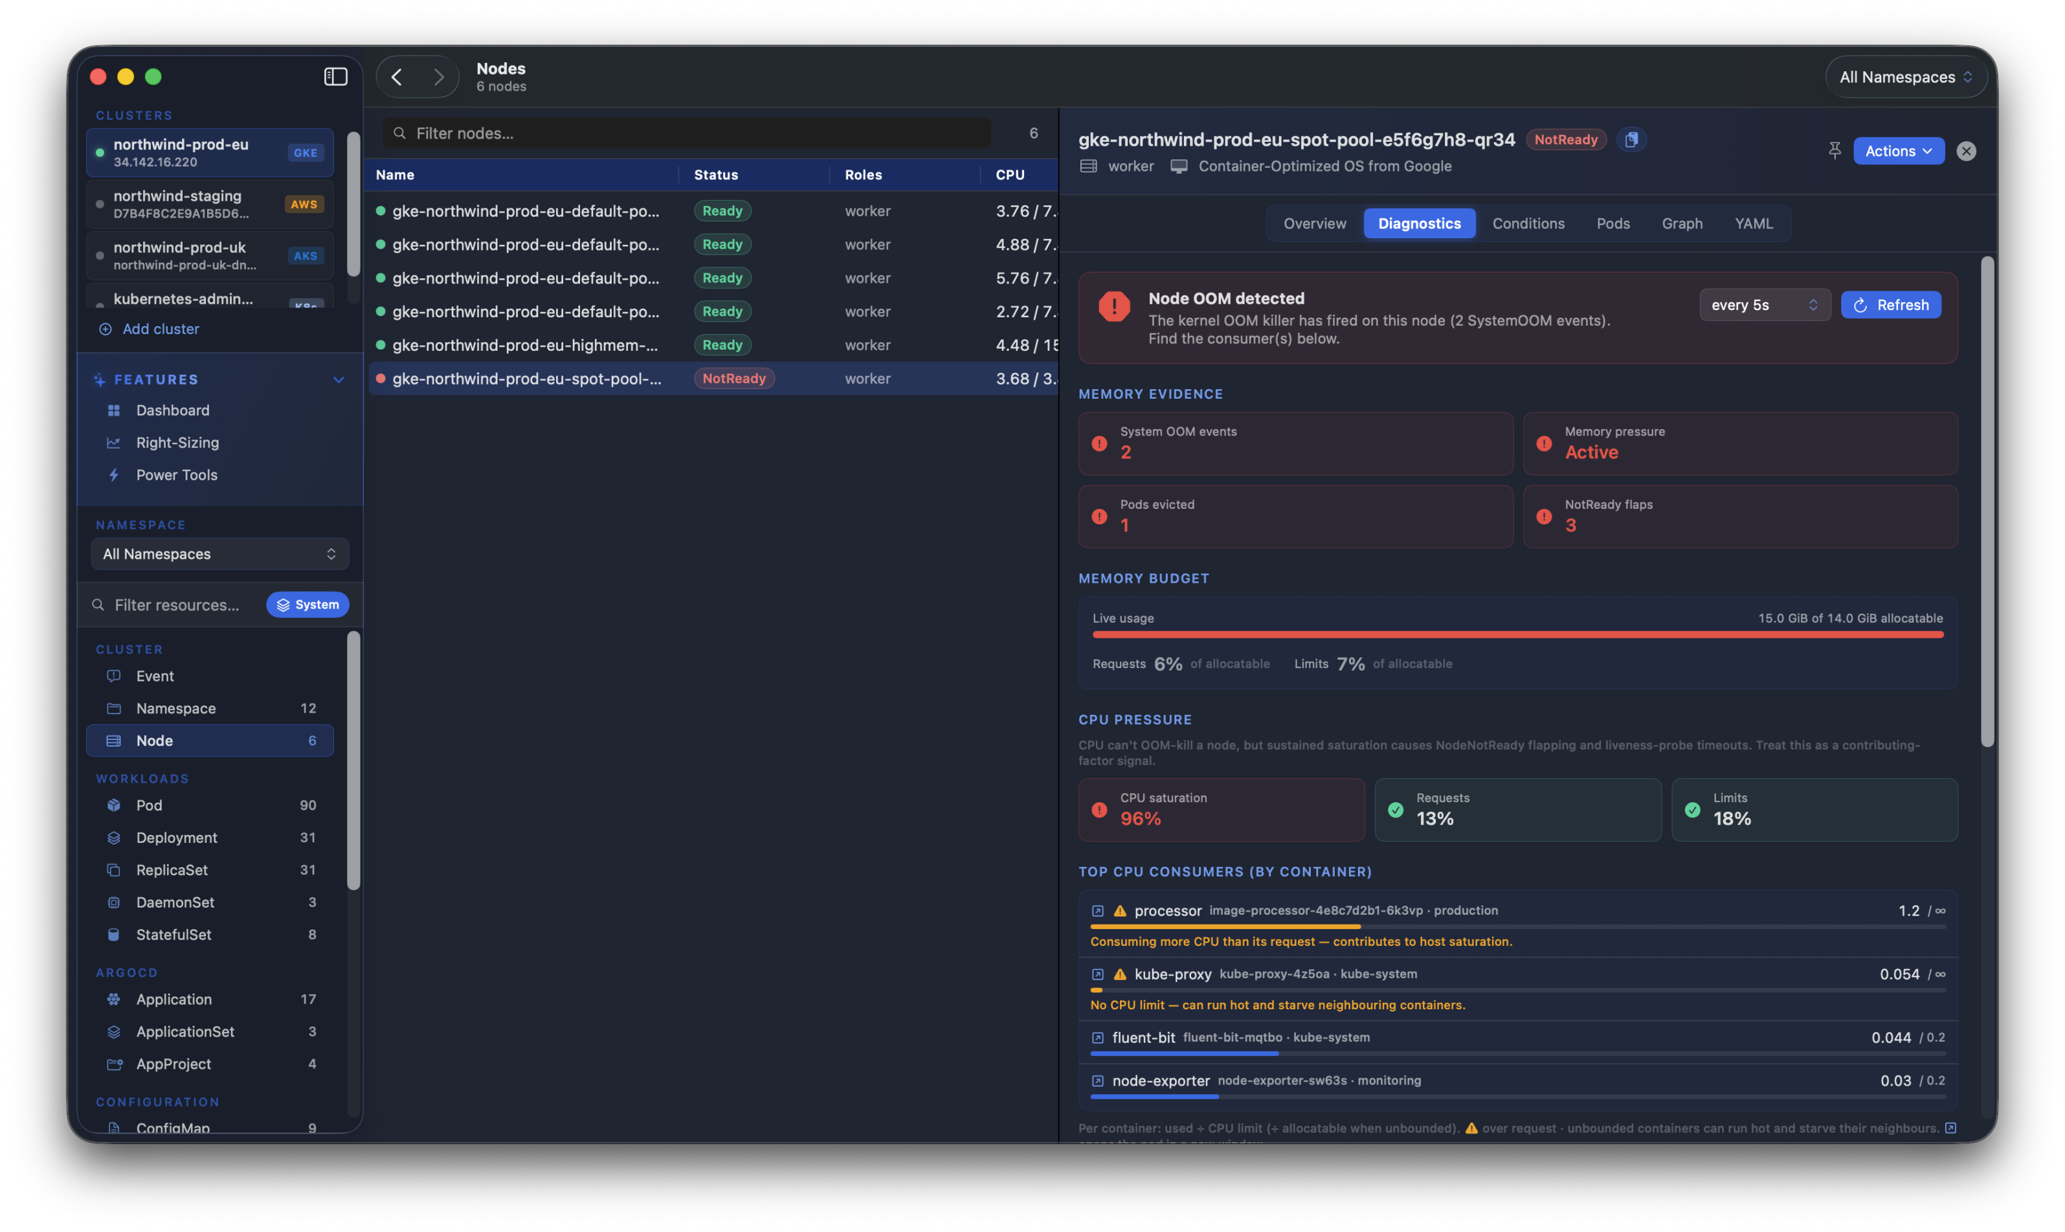Open ArgoCD AppProject list
The image size is (2065, 1232).
point(210,1064)
